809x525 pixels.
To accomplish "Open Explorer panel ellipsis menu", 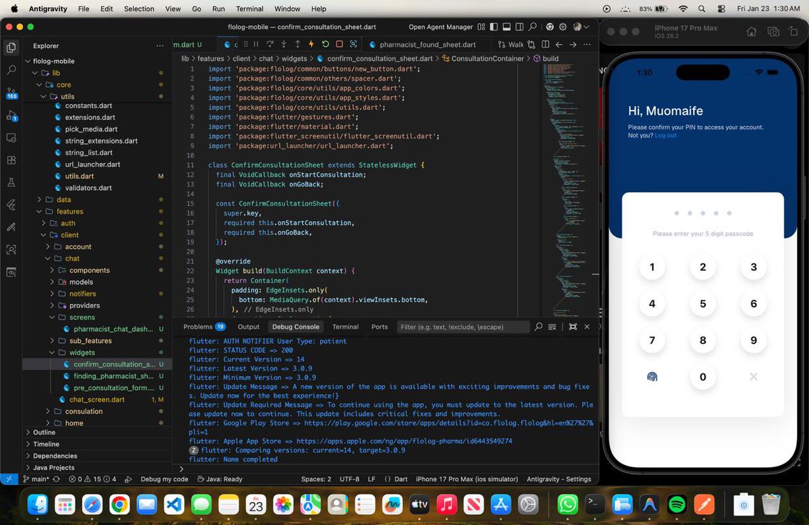I will (x=160, y=46).
